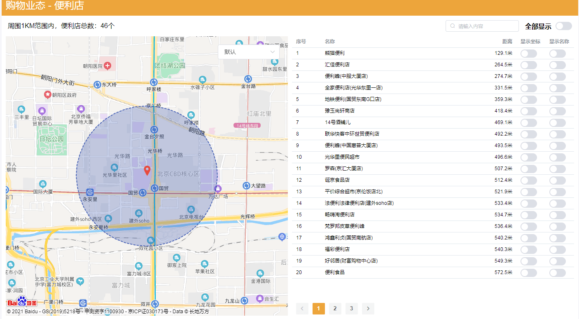Click the 北京侨福芳草地大厦 shopping icon
This screenshot has width=579, height=319.
(81, 109)
